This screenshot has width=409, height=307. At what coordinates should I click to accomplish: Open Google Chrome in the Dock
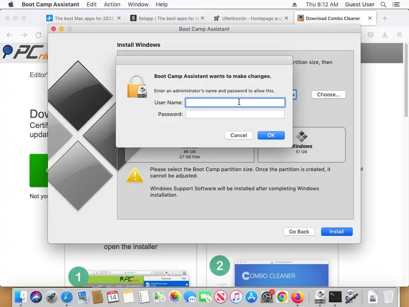(x=282, y=297)
